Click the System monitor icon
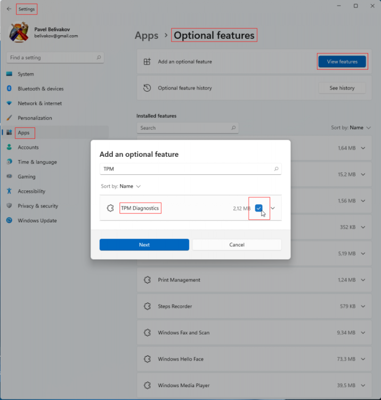Screen dimensions: 381x400 click(9, 74)
